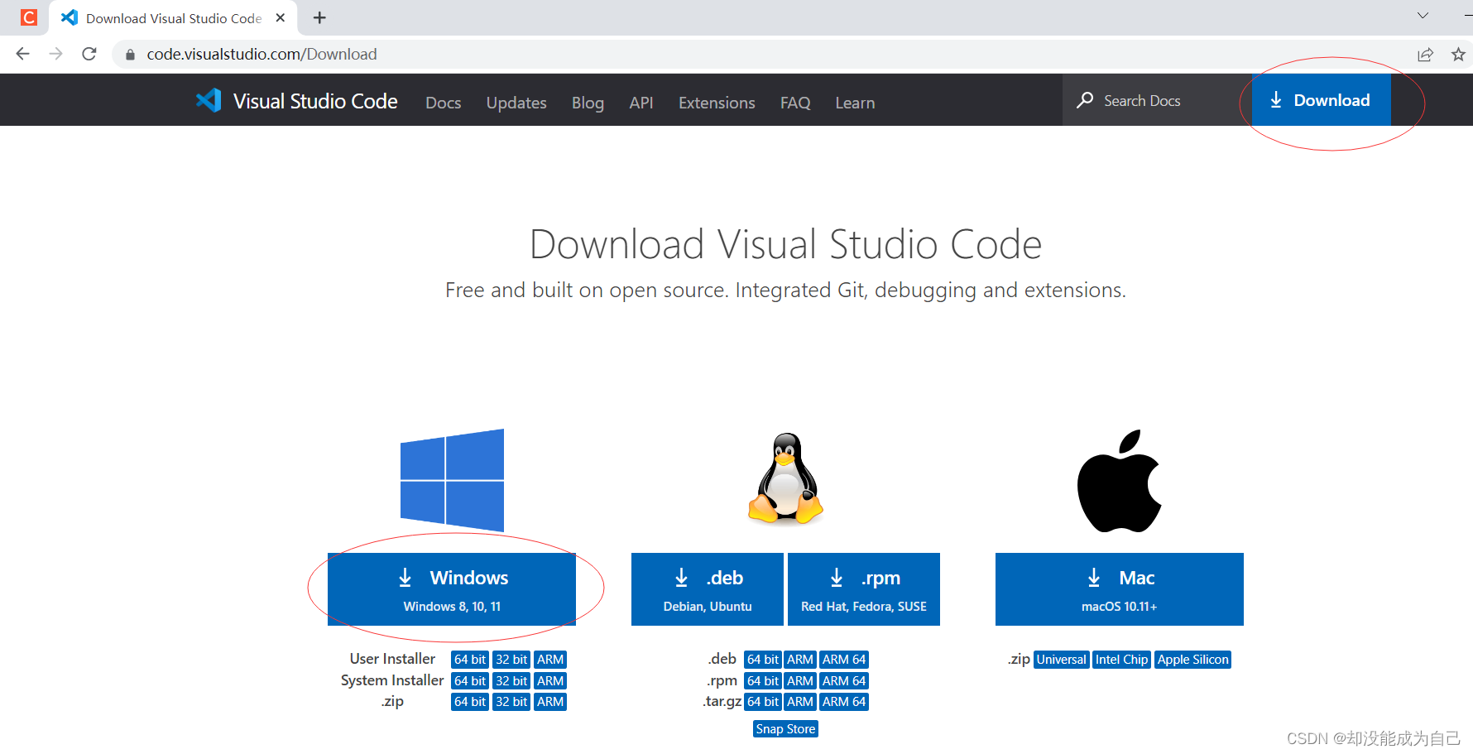
Task: Click Linux .rpm ARM link
Action: (x=800, y=681)
